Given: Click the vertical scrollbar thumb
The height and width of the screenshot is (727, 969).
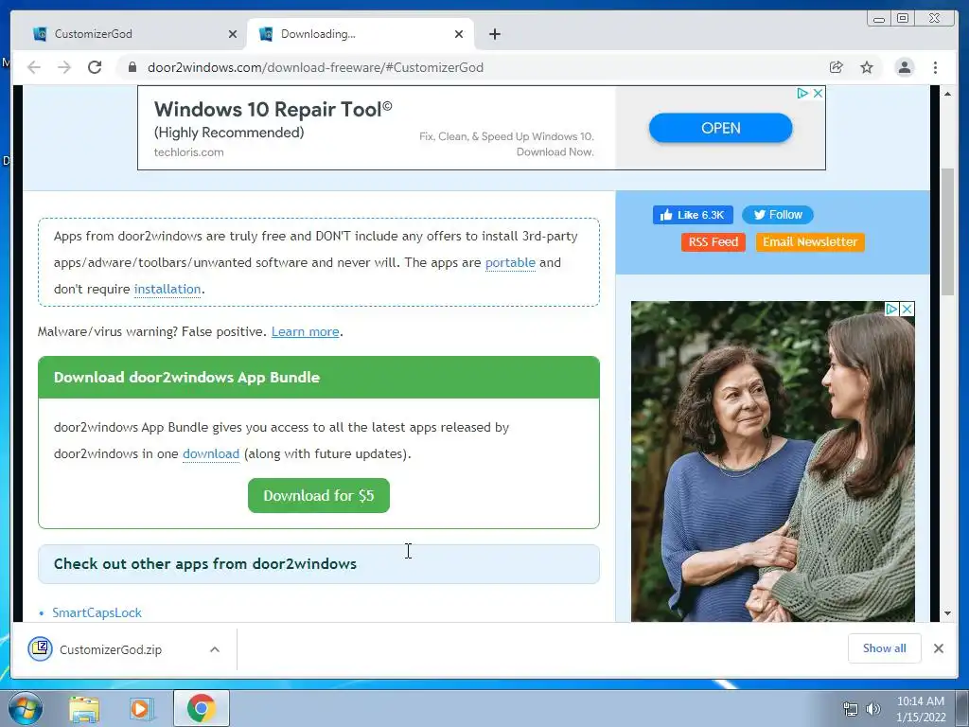Looking at the screenshot, I should coord(947,232).
